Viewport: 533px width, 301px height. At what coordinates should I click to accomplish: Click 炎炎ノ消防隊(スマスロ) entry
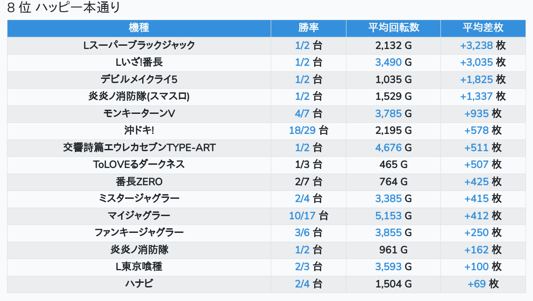pos(139,96)
